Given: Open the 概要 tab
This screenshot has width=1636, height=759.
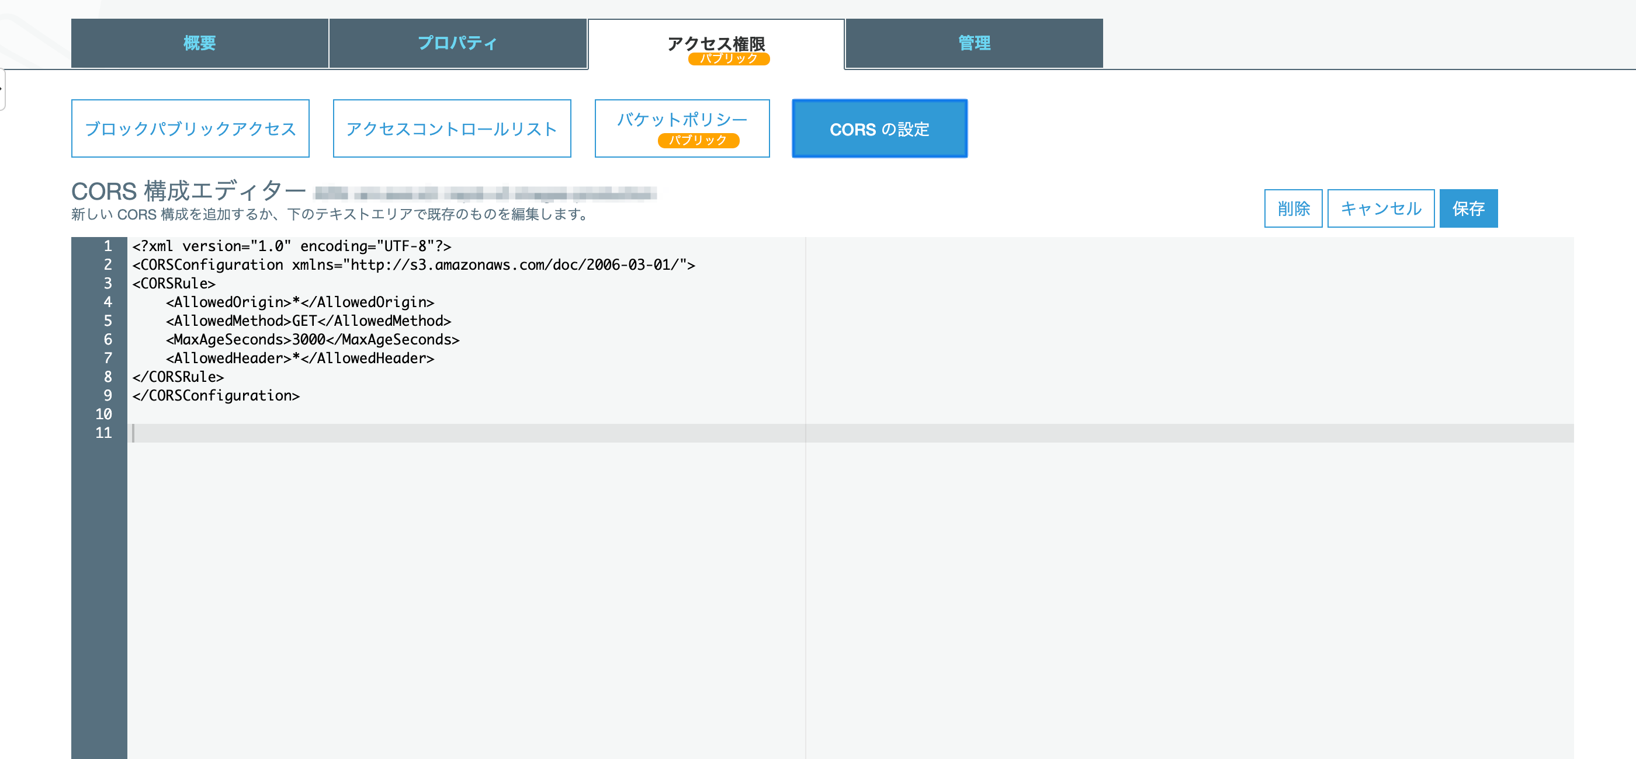Looking at the screenshot, I should 199,43.
